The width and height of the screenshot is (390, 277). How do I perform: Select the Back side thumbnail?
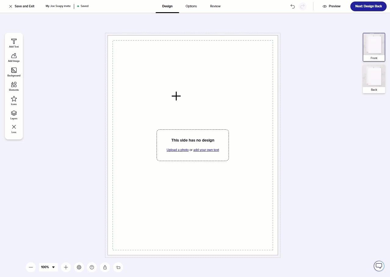tap(374, 79)
